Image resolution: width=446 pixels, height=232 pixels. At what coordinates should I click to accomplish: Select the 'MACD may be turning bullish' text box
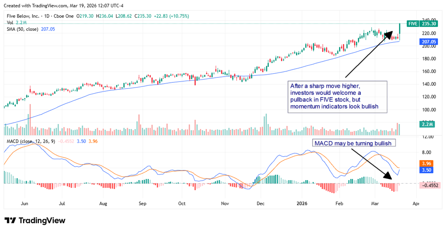click(354, 143)
